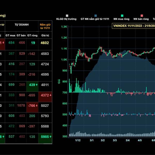The image size is (155, 155).
Task: Click the NN mua ròng legend swatch
Action: pos(122,16)
